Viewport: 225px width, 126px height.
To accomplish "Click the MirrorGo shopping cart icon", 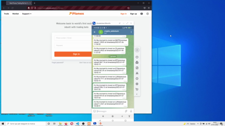I will 137,89.
